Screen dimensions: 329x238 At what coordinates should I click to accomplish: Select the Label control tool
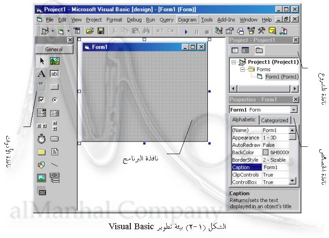(42, 74)
